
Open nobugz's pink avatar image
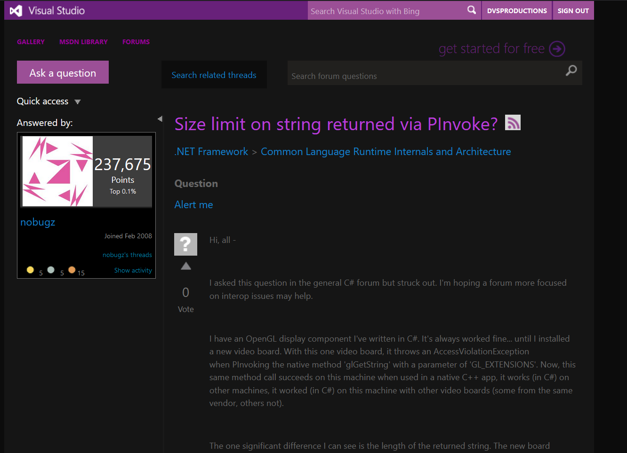[57, 171]
